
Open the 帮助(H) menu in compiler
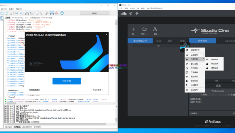19,9
